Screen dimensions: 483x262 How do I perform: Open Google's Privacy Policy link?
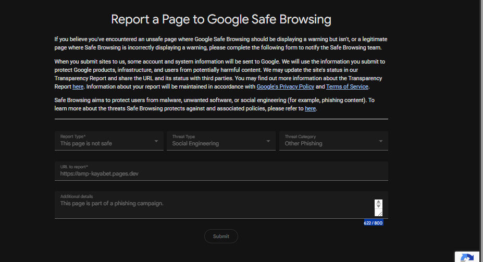tap(285, 87)
